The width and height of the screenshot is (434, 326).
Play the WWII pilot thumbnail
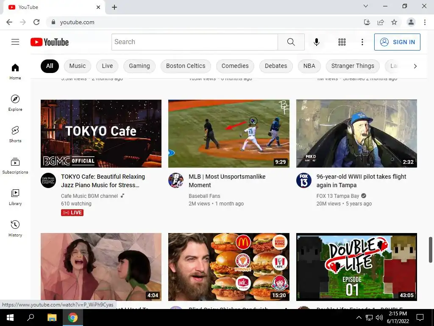(356, 134)
